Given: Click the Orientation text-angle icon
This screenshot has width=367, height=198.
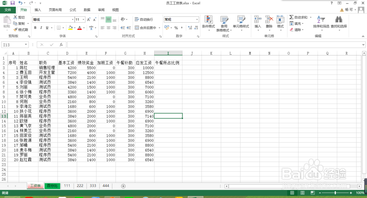Looking at the screenshot, I should 123,19.
